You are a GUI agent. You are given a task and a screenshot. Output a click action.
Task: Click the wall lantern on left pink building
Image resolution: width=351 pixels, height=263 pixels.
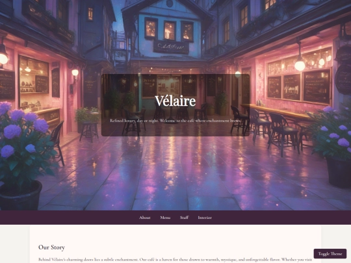75,73
